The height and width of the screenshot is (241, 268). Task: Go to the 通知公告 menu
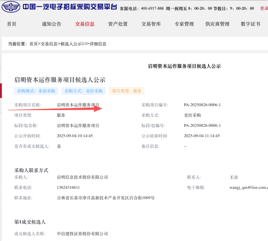tap(52, 24)
